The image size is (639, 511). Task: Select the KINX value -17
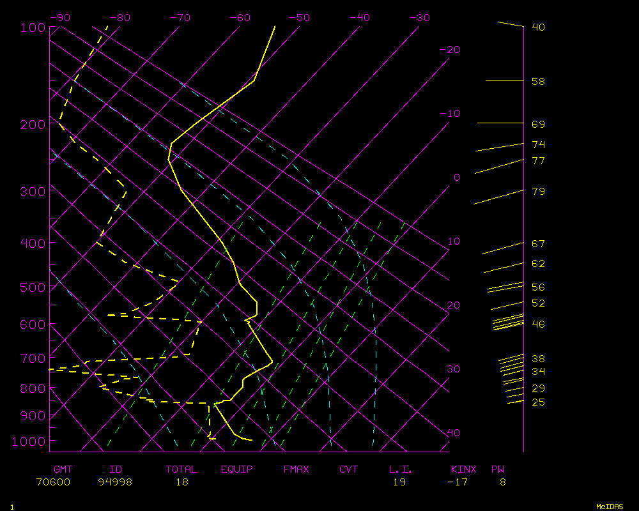[459, 482]
